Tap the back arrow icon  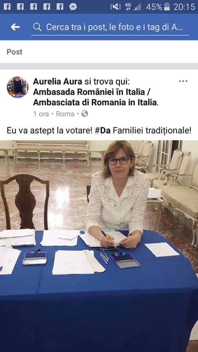coord(15,27)
